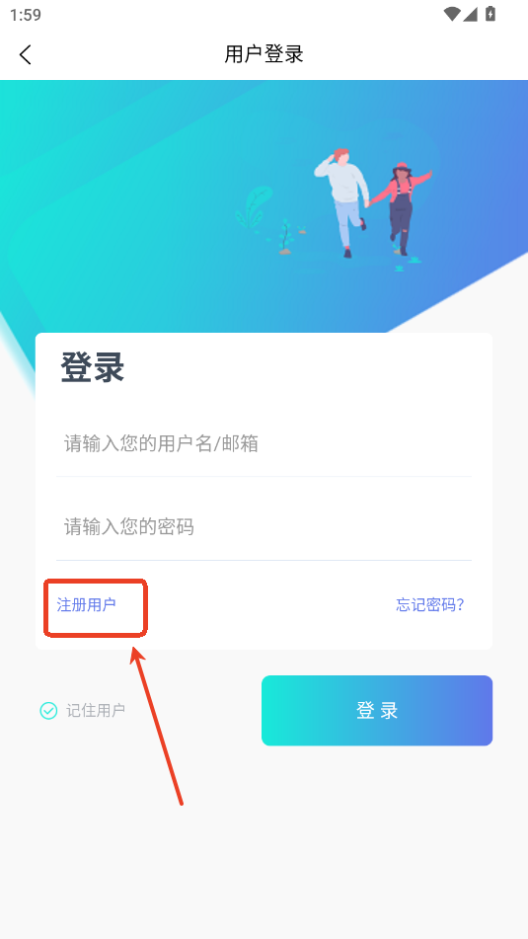Tap the gradient 登录 button
The height and width of the screenshot is (939, 528).
(377, 711)
